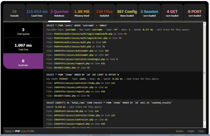Click the Key Used: PRIMARY value
Viewport: 210px width, 136px height.
[64, 79]
